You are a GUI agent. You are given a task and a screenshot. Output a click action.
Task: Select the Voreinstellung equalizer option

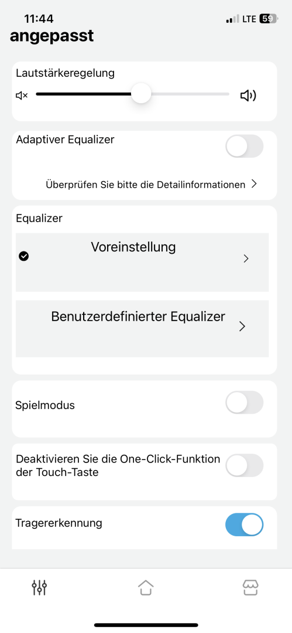(x=142, y=262)
